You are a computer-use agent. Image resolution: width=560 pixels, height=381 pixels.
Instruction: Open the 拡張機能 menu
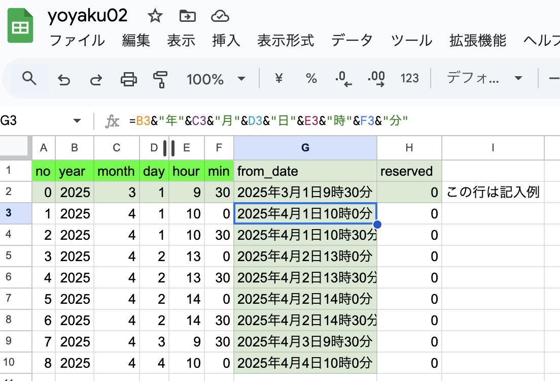478,41
